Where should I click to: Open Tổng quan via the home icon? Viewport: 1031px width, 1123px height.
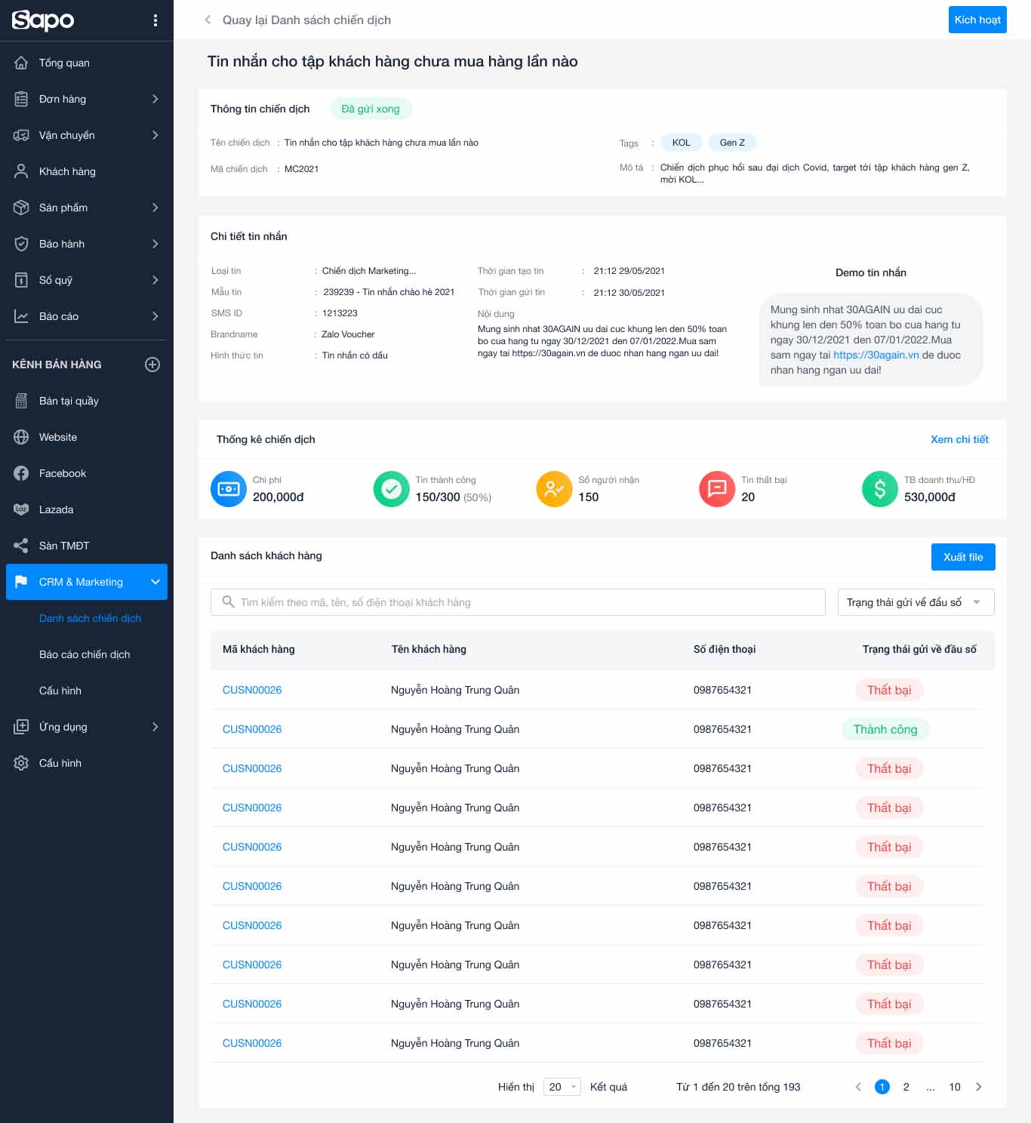click(x=21, y=63)
